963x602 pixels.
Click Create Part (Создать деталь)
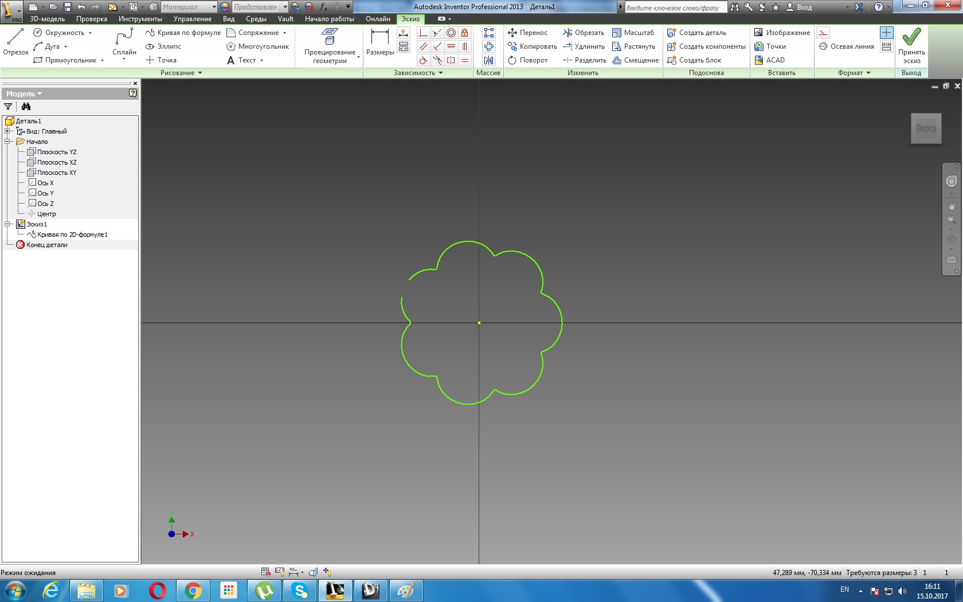(x=696, y=33)
